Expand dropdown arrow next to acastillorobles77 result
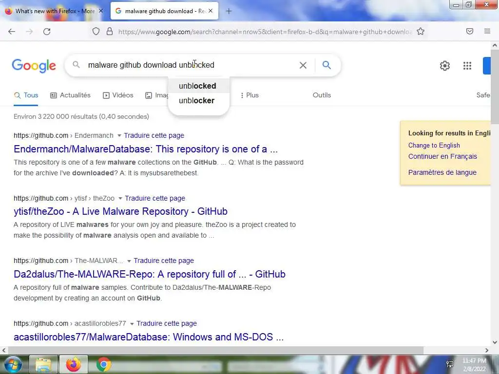Viewport: 499px width, 374px height. 132,324
